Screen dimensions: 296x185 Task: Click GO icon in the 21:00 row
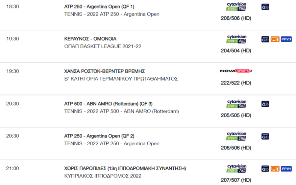(265, 169)
